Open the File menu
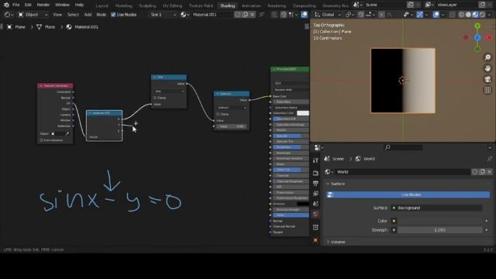 (x=15, y=5)
